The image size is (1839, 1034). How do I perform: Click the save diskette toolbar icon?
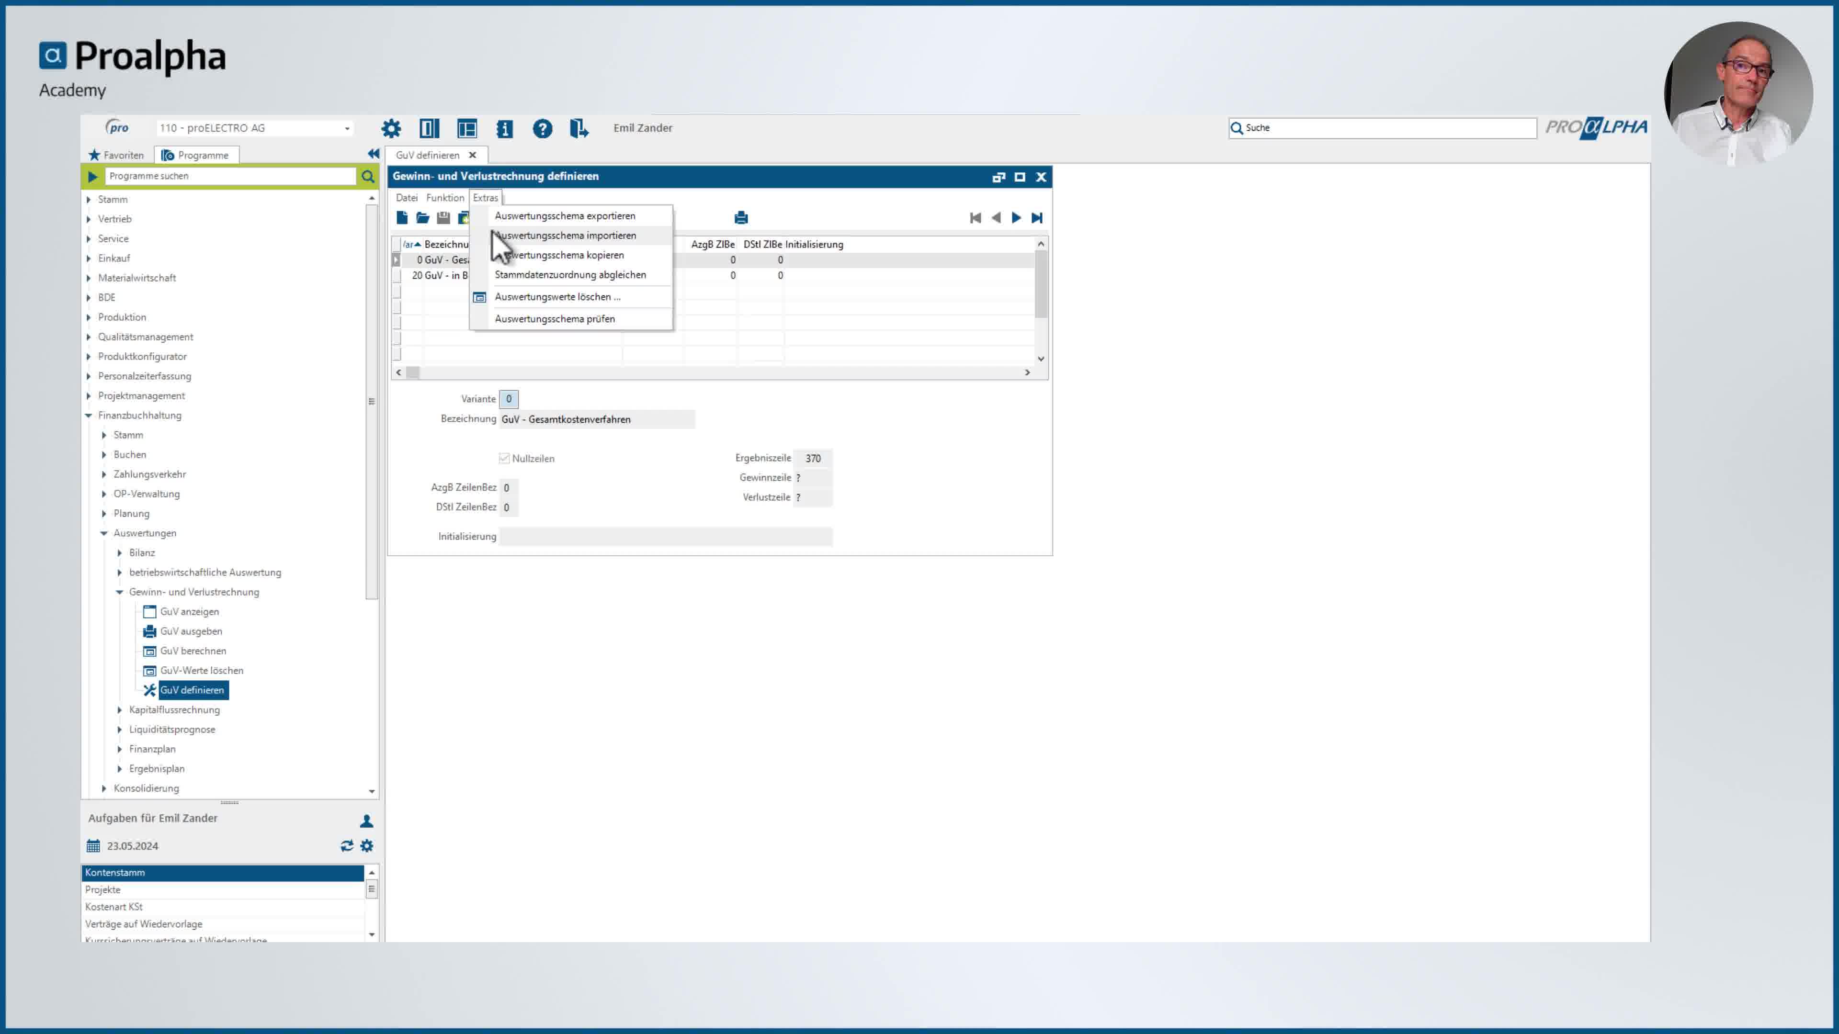click(443, 218)
